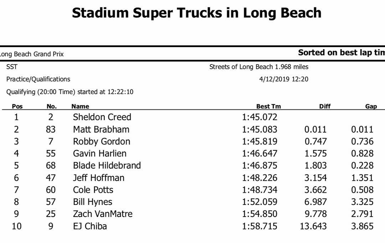385x243 pixels.
Task: Click the Stadium Super Trucks in Long Beach title
Action: coord(196,13)
